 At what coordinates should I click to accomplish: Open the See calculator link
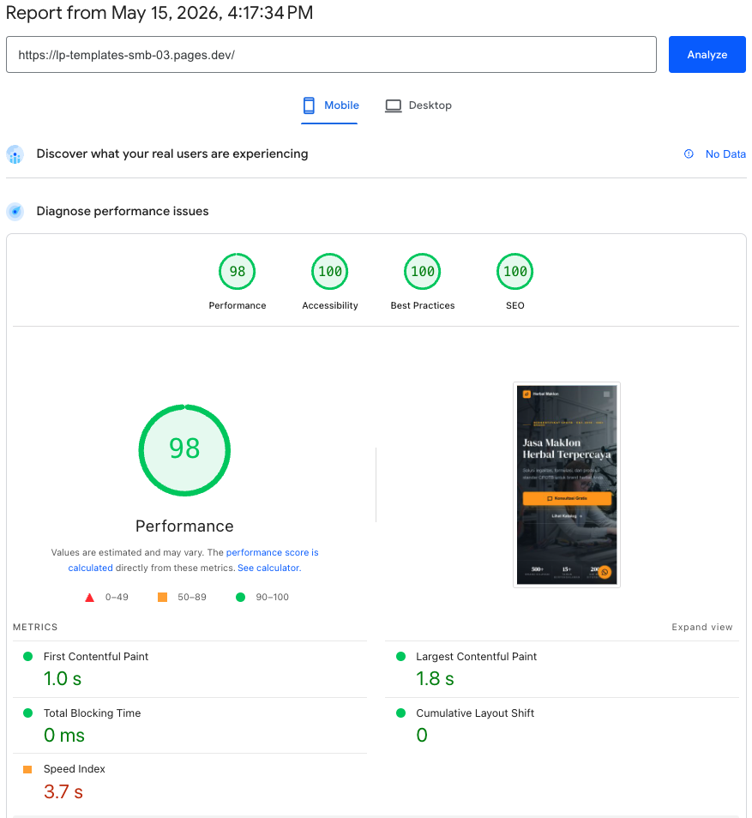pyautogui.click(x=269, y=568)
